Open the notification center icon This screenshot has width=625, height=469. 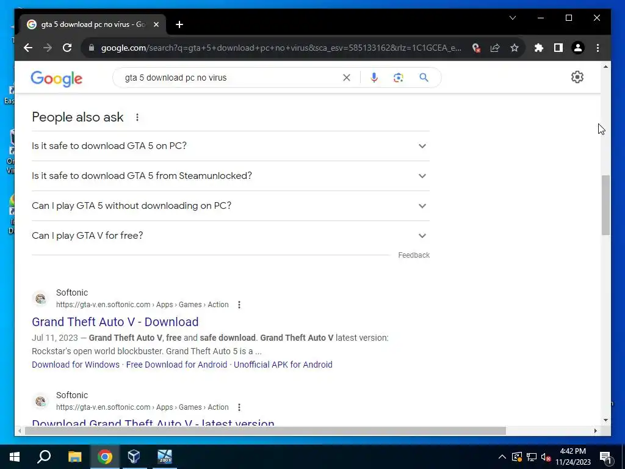click(x=605, y=457)
